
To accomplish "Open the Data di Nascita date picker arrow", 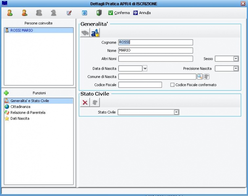I will coord(145,68).
